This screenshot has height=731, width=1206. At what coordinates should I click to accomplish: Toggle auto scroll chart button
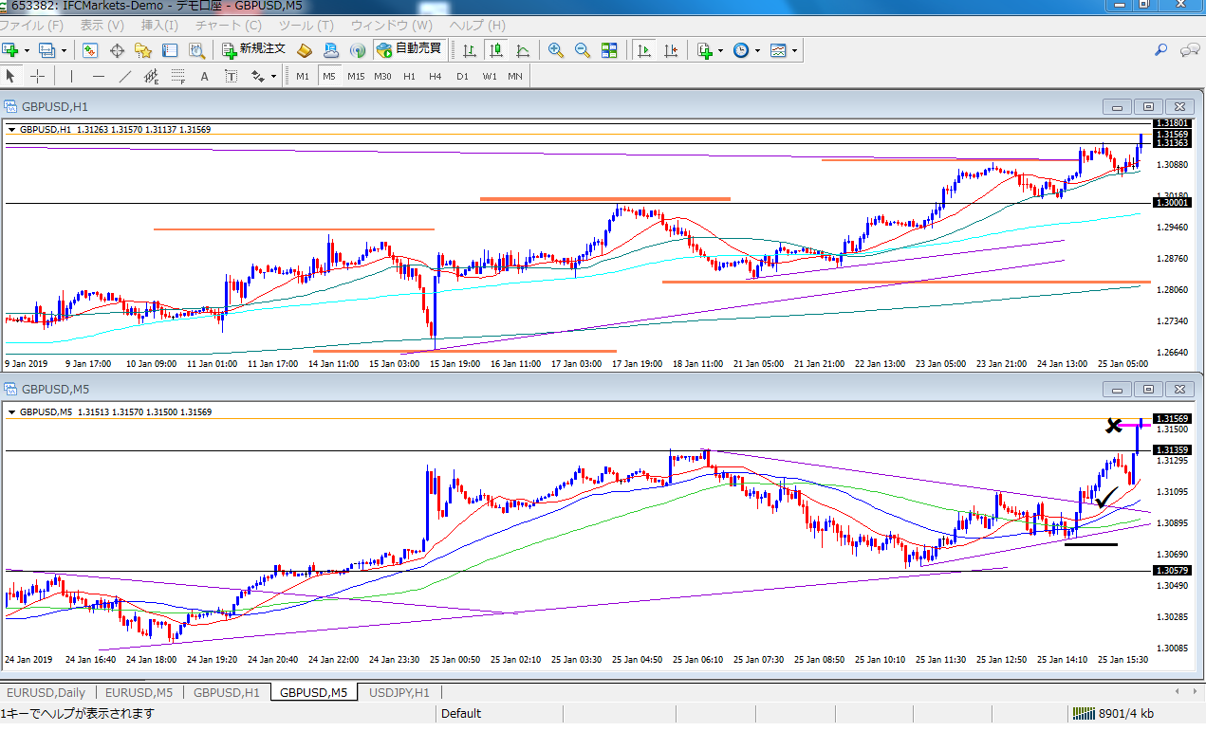tap(645, 49)
